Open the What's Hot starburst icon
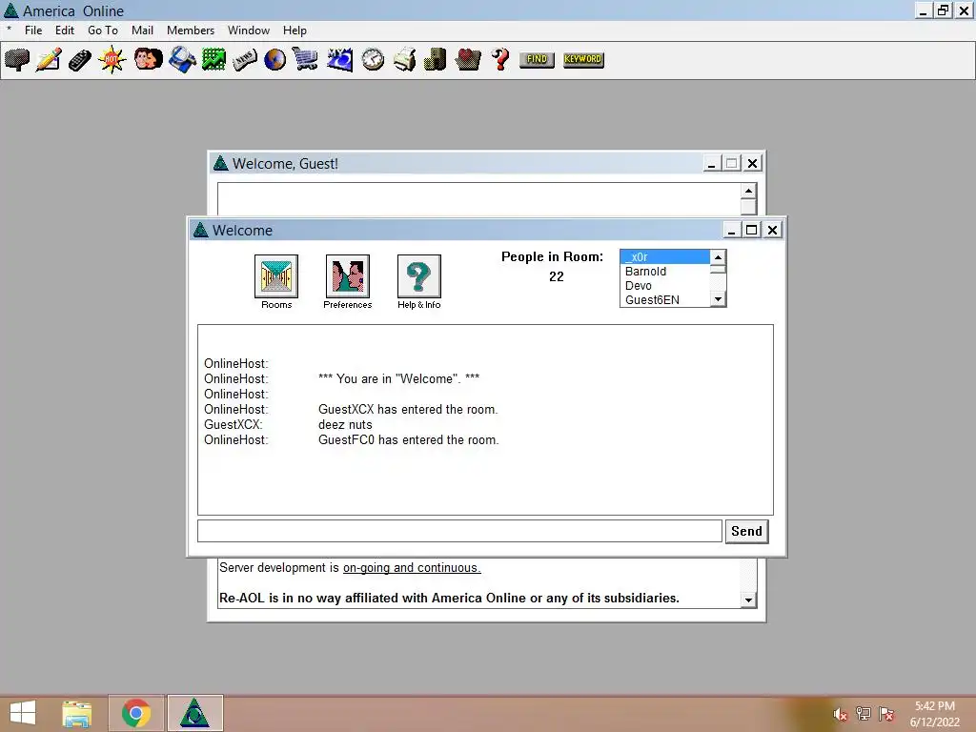 [112, 60]
